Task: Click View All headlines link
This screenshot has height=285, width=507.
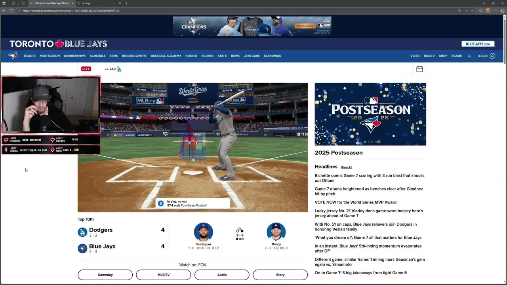Action: click(x=347, y=167)
